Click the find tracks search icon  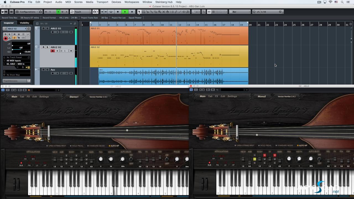click(75, 23)
